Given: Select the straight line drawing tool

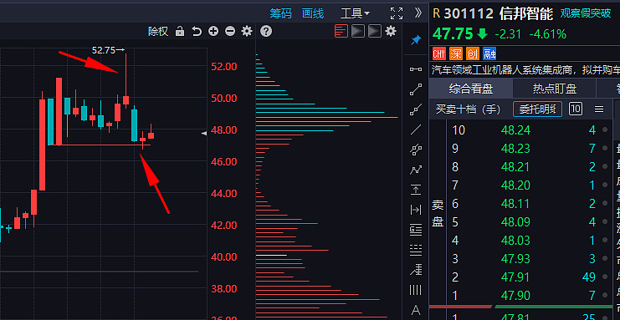Looking at the screenshot, I should point(416,130).
